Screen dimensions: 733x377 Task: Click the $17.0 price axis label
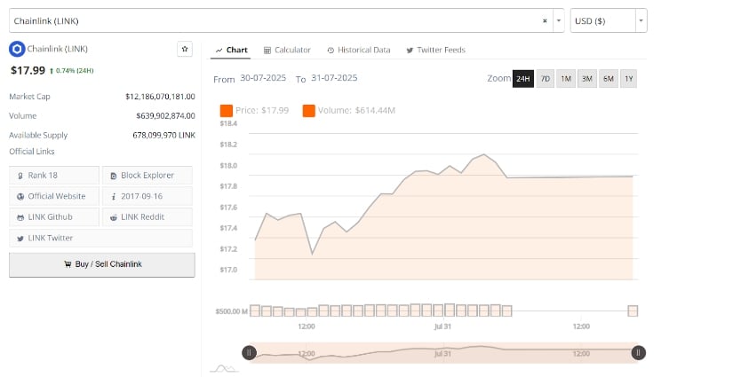[x=228, y=270]
